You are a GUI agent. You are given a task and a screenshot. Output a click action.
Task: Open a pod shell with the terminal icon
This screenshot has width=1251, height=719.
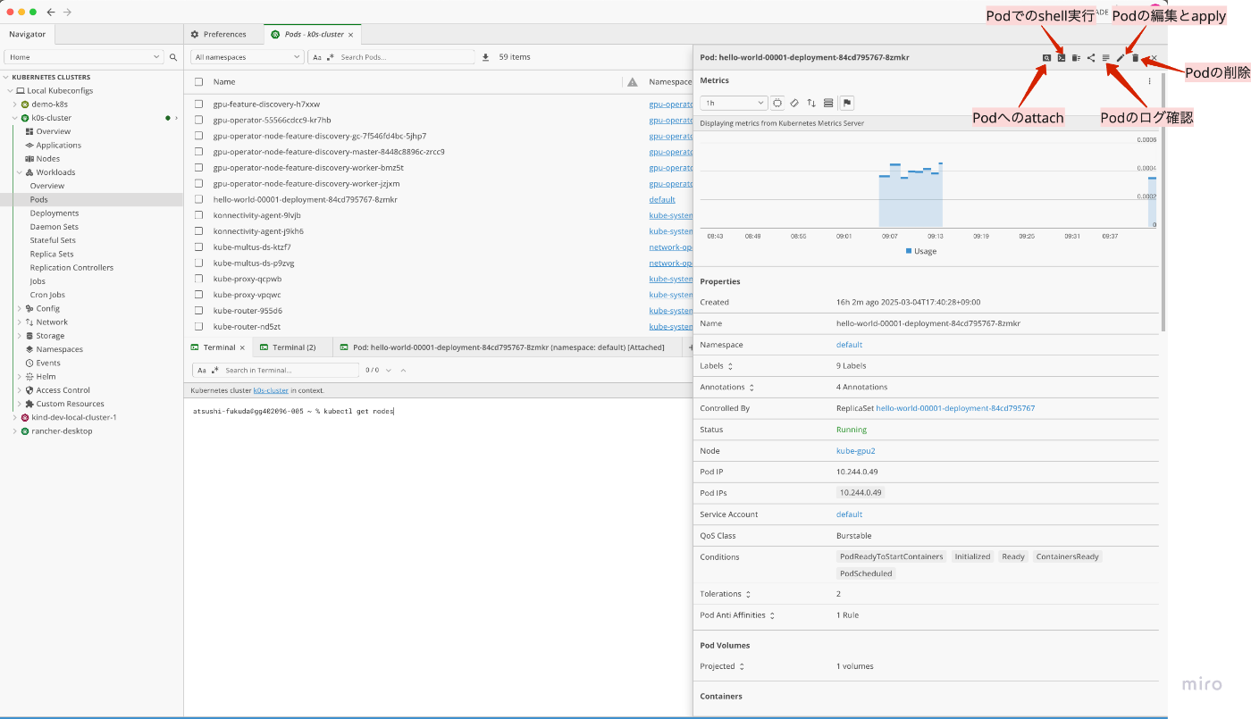[x=1061, y=57]
